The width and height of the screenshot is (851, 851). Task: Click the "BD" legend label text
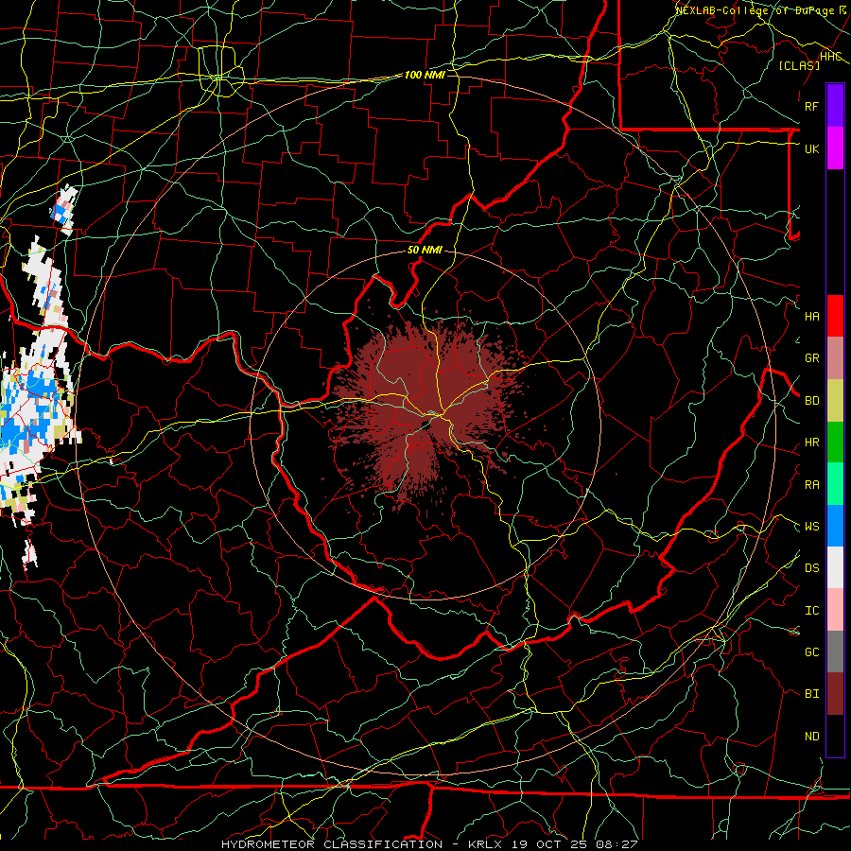pyautogui.click(x=812, y=400)
